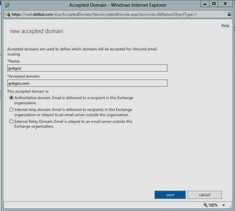Screen dimensions: 235x211
Task: Choose the Internal relay domain option
Action: tap(12, 110)
